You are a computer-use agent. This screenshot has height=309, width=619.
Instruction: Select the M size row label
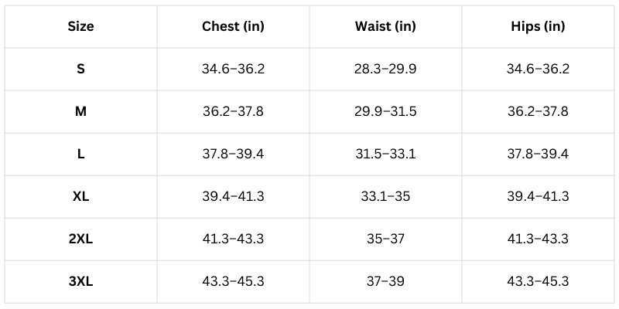point(80,112)
